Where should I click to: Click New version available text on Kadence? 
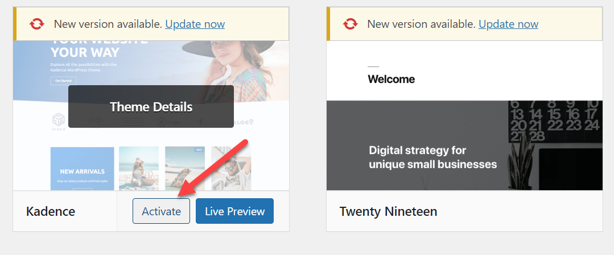[108, 24]
